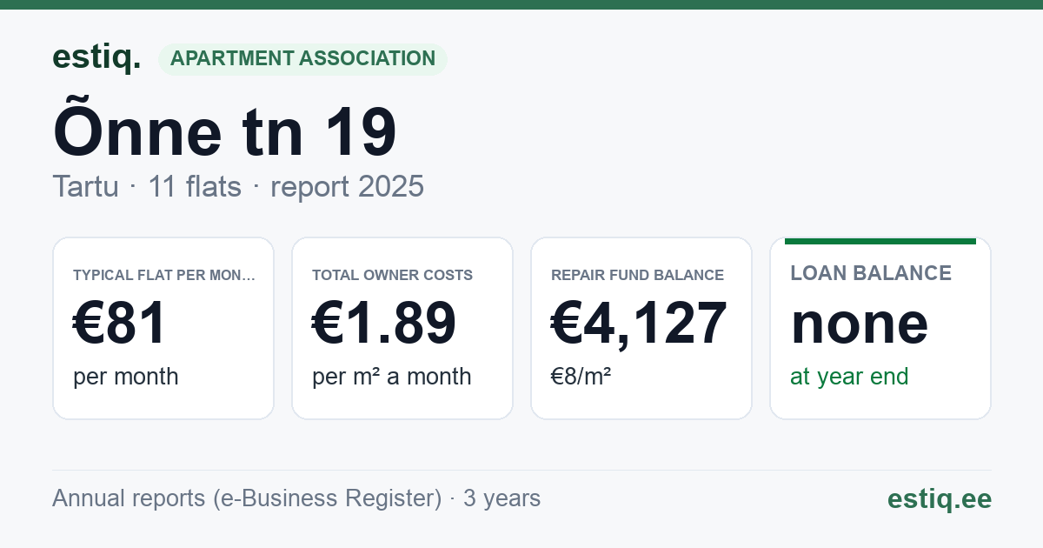Open the estiq.ee link
Screen dimensions: 1043x548
(939, 498)
